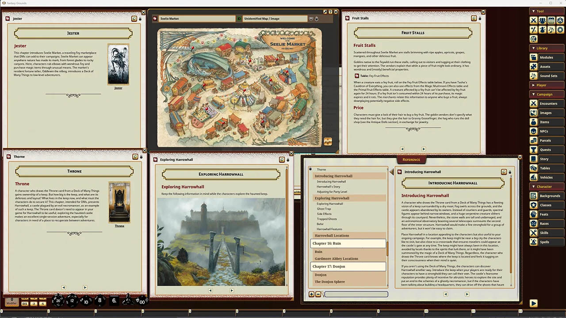
Task: Toggle the lock on the Fruit Stalls window
Action: (x=480, y=18)
